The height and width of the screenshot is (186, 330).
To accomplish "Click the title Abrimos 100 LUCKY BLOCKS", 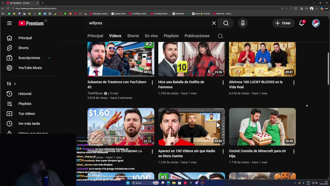I will click(256, 84).
